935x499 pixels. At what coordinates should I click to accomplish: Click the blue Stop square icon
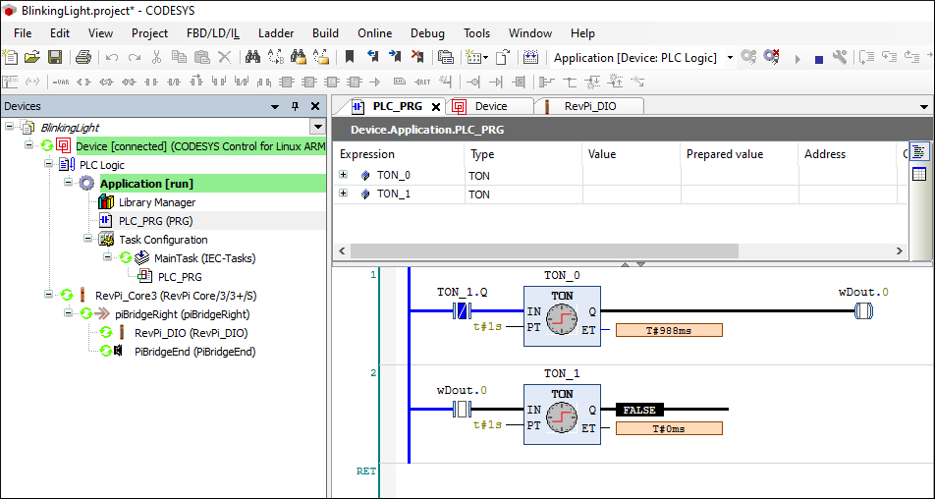(x=819, y=59)
